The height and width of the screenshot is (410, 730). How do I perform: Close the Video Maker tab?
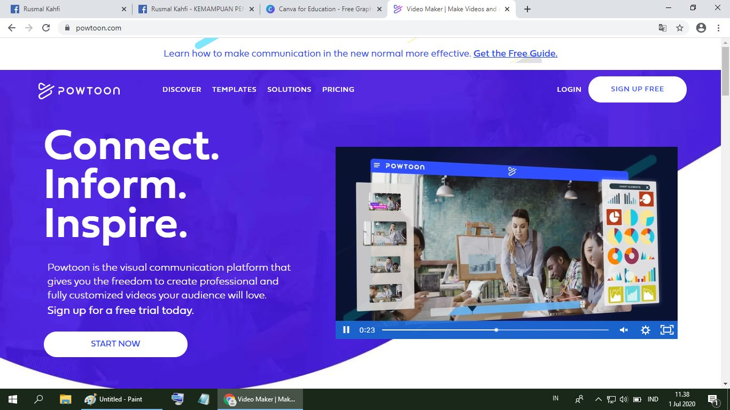(x=507, y=9)
